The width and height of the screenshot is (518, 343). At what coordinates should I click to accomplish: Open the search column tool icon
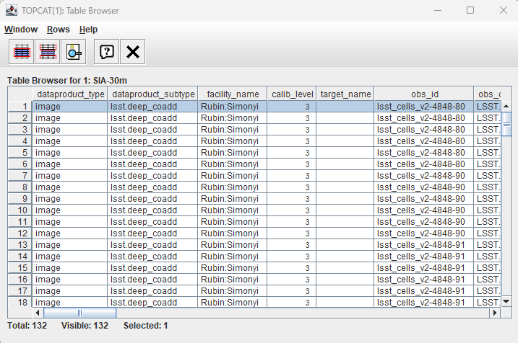[74, 52]
